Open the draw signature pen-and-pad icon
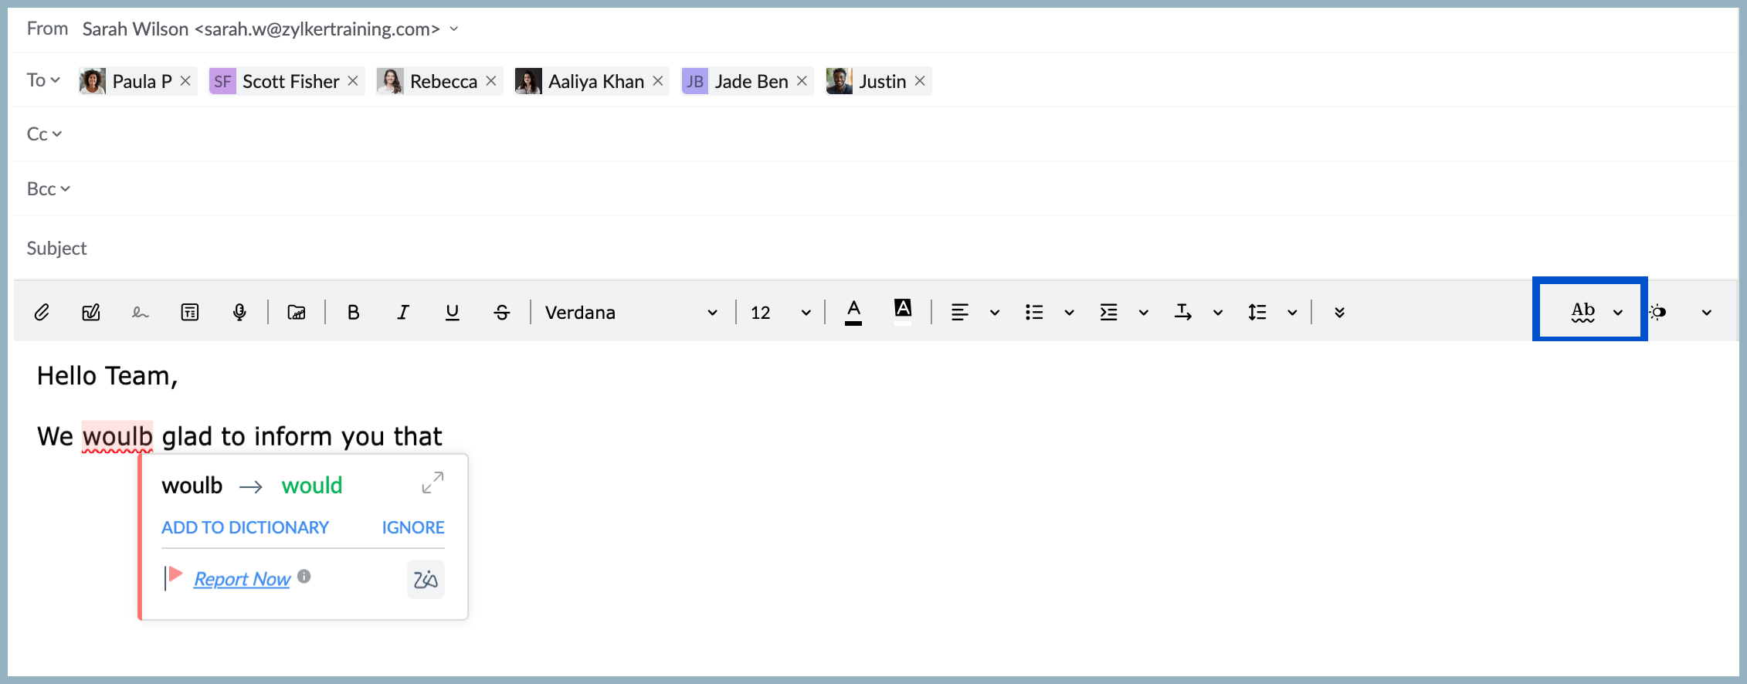 pyautogui.click(x=91, y=312)
